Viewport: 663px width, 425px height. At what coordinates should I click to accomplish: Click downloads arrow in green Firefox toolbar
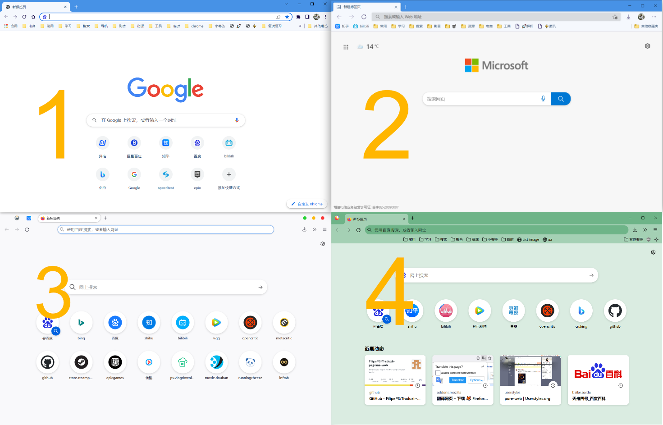tap(635, 230)
